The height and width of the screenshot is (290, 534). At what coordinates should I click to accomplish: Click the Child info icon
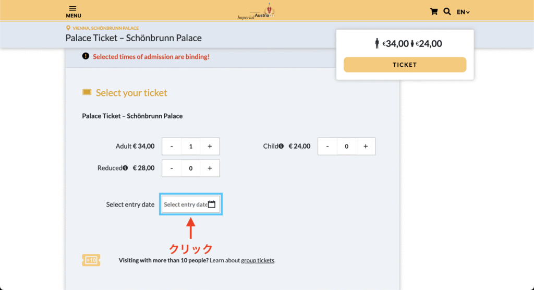(281, 146)
